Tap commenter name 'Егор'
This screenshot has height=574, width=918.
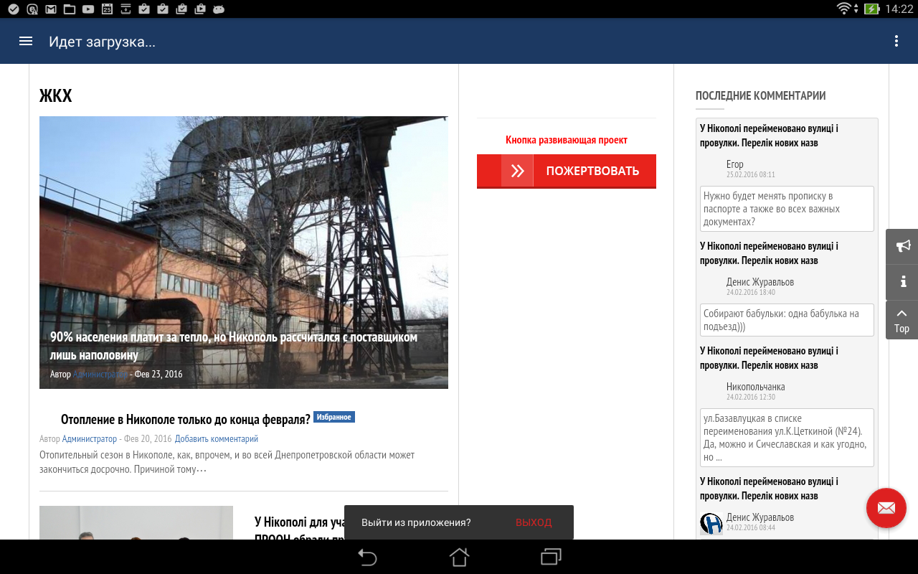pos(735,164)
